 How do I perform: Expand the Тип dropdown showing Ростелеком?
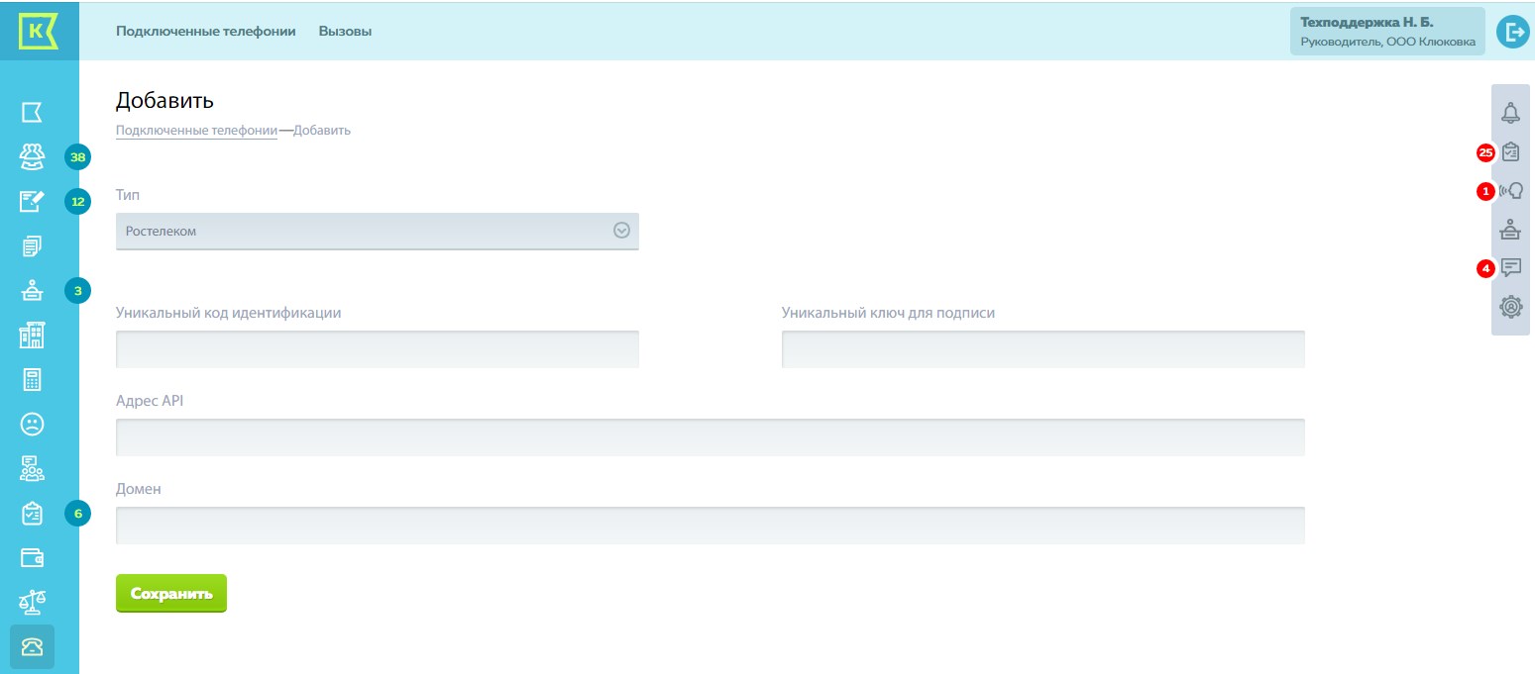coord(367,231)
